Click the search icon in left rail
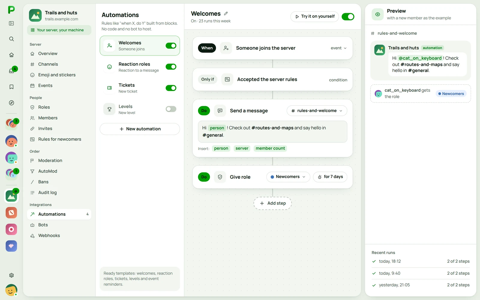This screenshot has height=300, width=480. 11,39
